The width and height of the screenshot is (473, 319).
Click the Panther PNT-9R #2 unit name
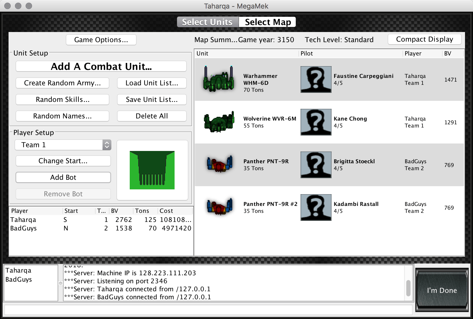pyautogui.click(x=270, y=204)
